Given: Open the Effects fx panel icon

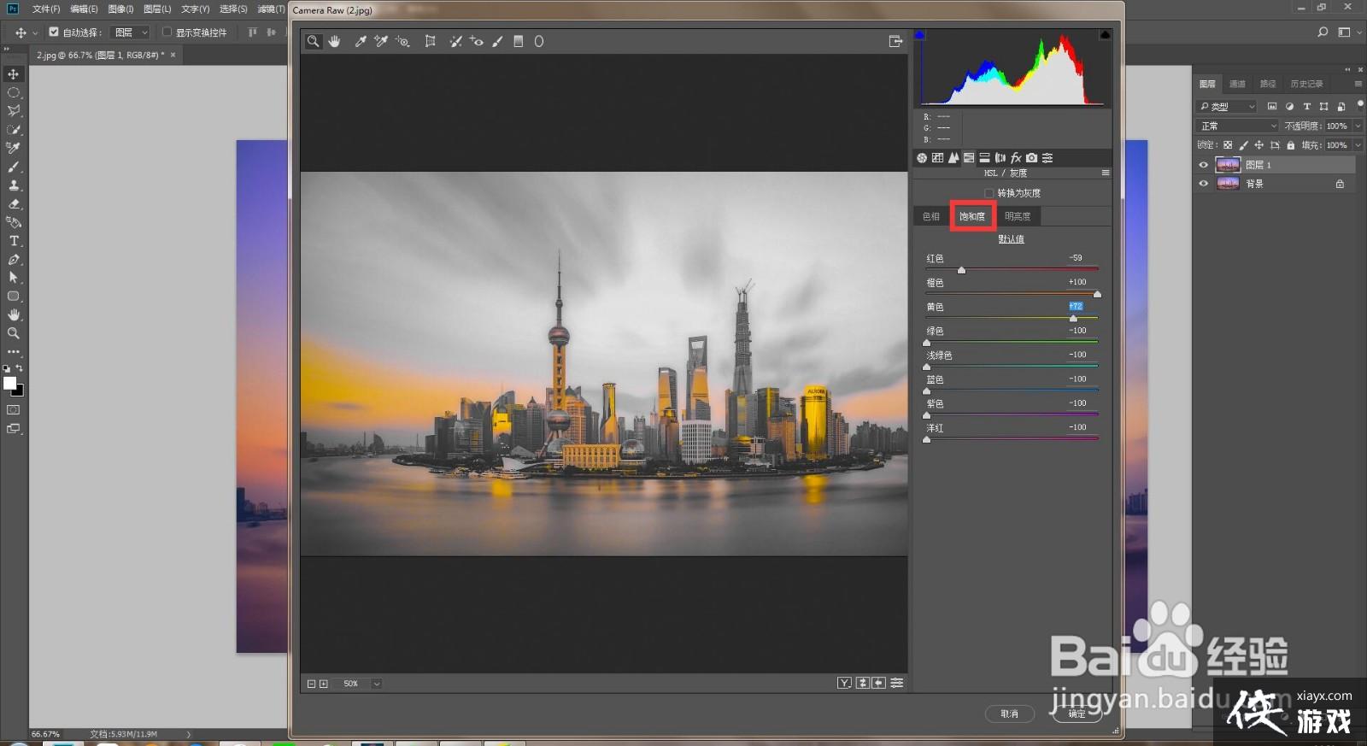Looking at the screenshot, I should 1016,158.
